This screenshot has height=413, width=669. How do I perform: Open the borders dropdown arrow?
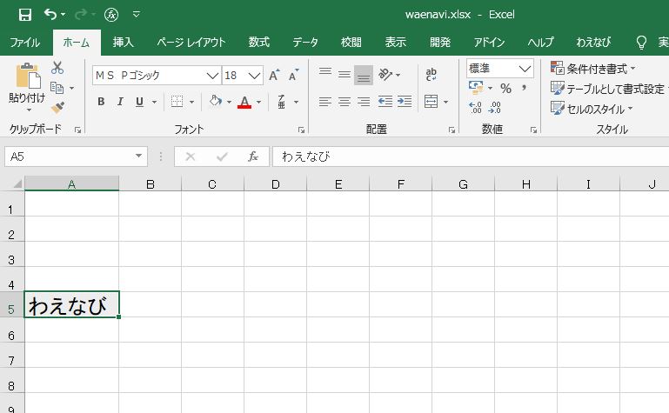pos(191,102)
